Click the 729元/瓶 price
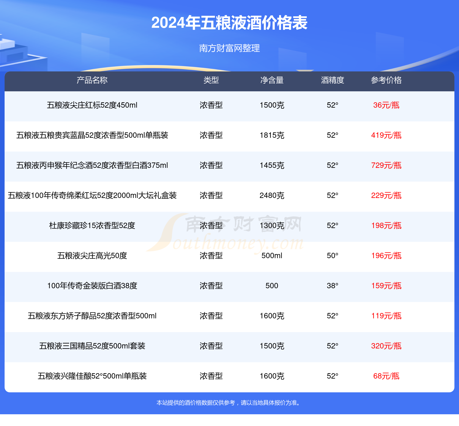459x426 pixels. pyautogui.click(x=386, y=165)
